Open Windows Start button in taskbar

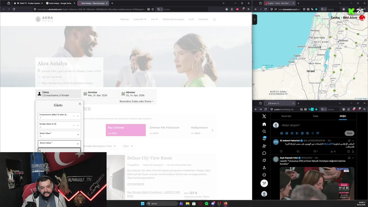click(x=142, y=204)
